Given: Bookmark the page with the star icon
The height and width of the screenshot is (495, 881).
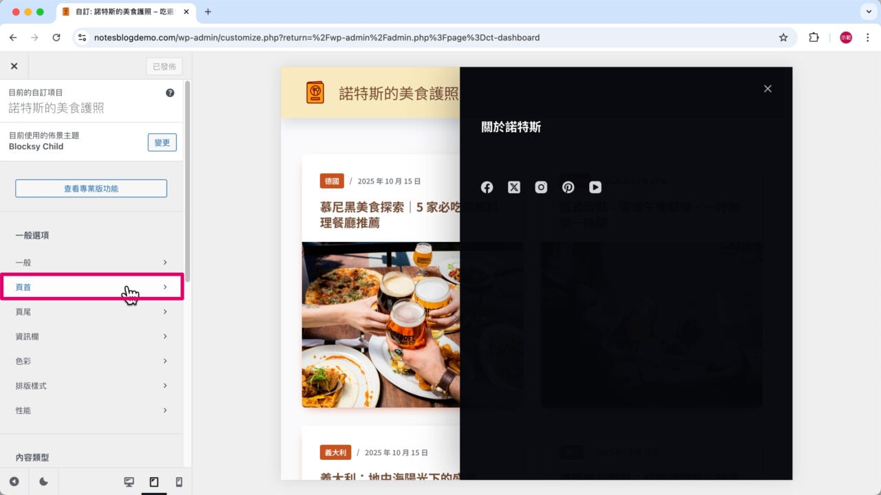Looking at the screenshot, I should [x=784, y=38].
